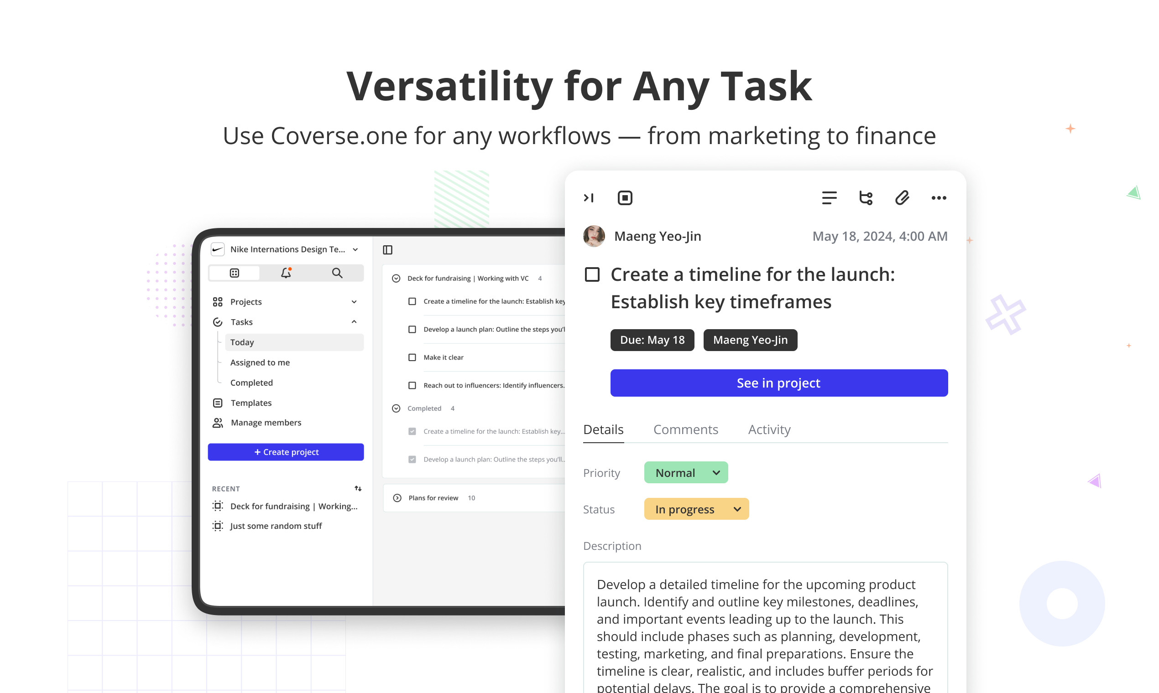Image resolution: width=1159 pixels, height=693 pixels.
Task: Open the Status In progress dropdown
Action: tap(696, 509)
